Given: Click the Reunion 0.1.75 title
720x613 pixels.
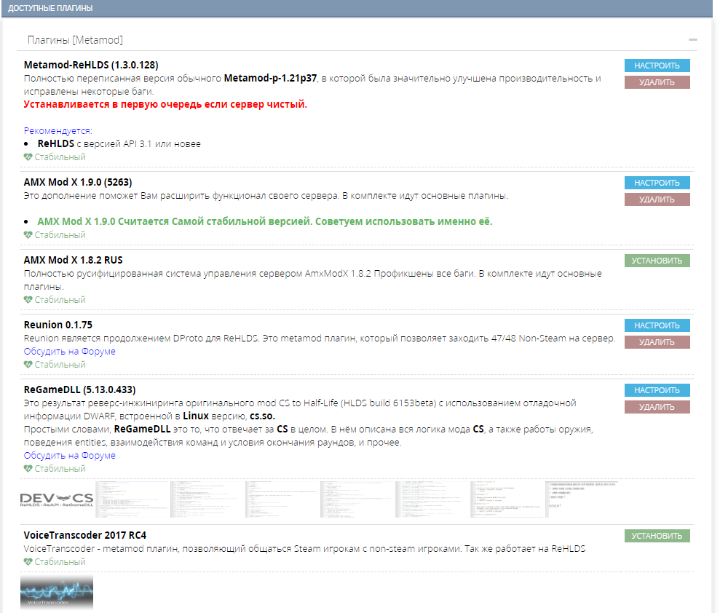Looking at the screenshot, I should click(58, 325).
